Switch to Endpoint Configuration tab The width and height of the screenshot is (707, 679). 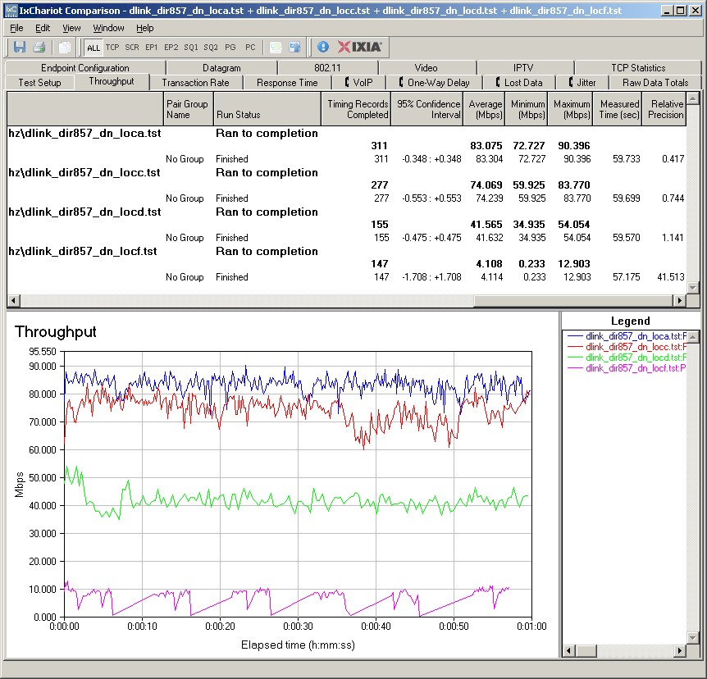84,67
